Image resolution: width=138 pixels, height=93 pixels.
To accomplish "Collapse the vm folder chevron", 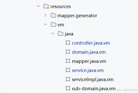I will (45, 24).
